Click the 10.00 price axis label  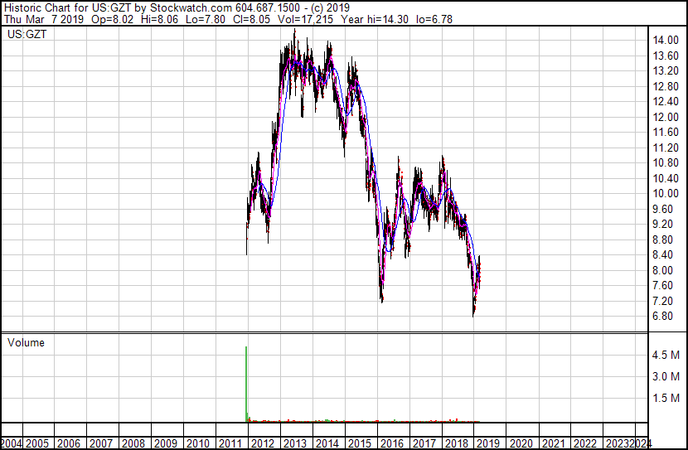[x=665, y=193]
